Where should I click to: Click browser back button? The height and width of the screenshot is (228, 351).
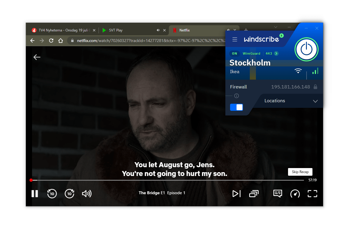tap(32, 41)
